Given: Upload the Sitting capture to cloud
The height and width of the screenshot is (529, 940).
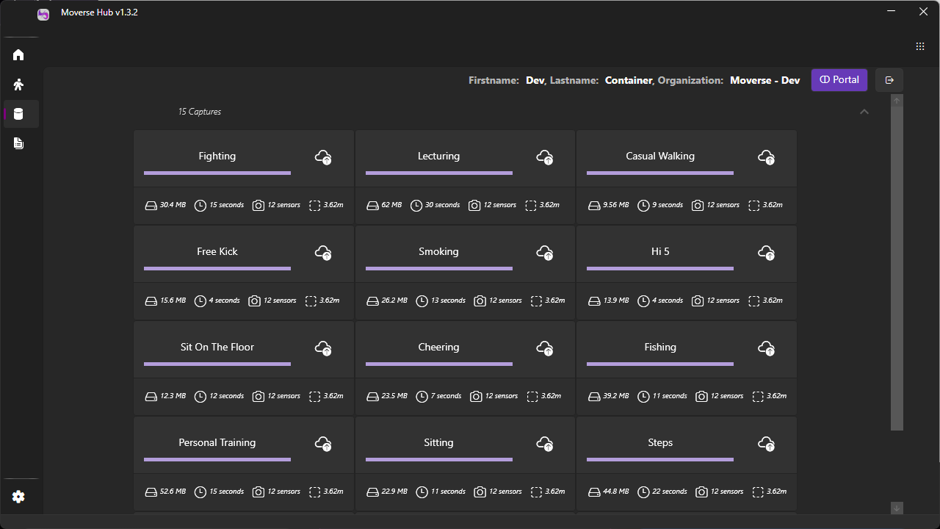Looking at the screenshot, I should 544,444.
